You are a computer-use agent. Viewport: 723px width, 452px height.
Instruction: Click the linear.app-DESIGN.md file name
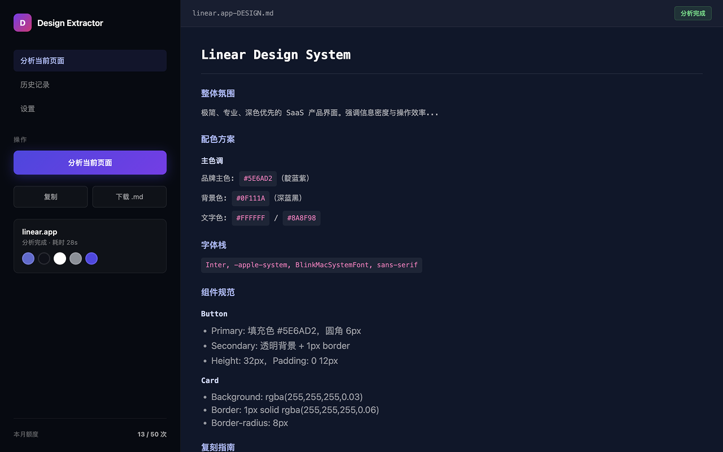233,13
